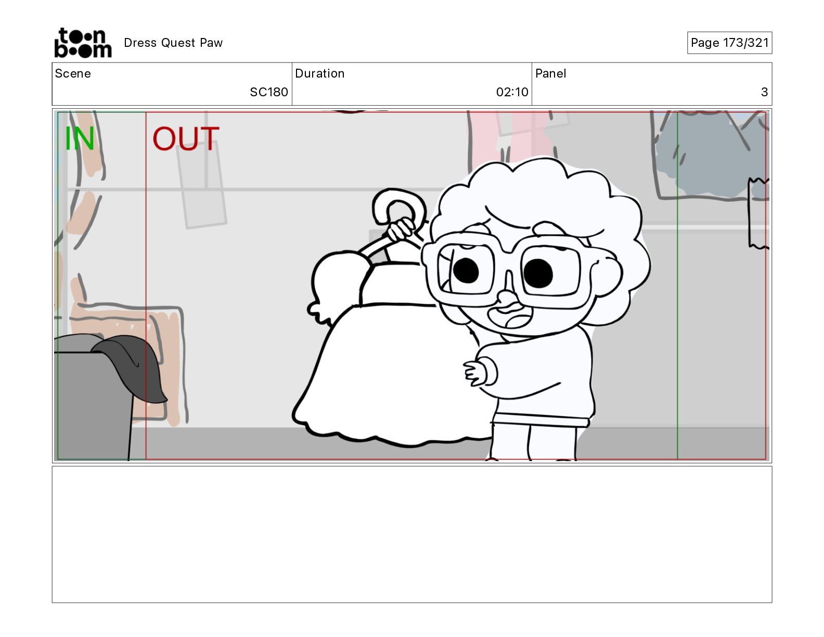Click the 'Page 173/321' page indicator
The height and width of the screenshot is (637, 824).
[729, 43]
